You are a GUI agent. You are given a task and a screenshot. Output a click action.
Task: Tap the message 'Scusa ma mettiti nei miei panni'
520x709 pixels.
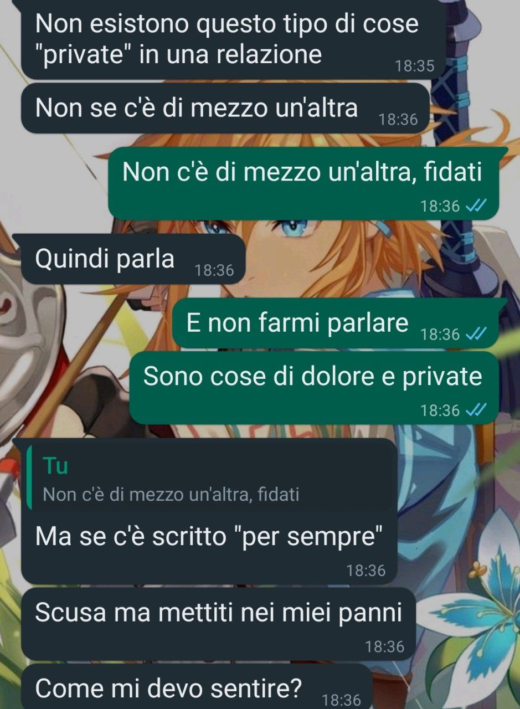click(219, 624)
